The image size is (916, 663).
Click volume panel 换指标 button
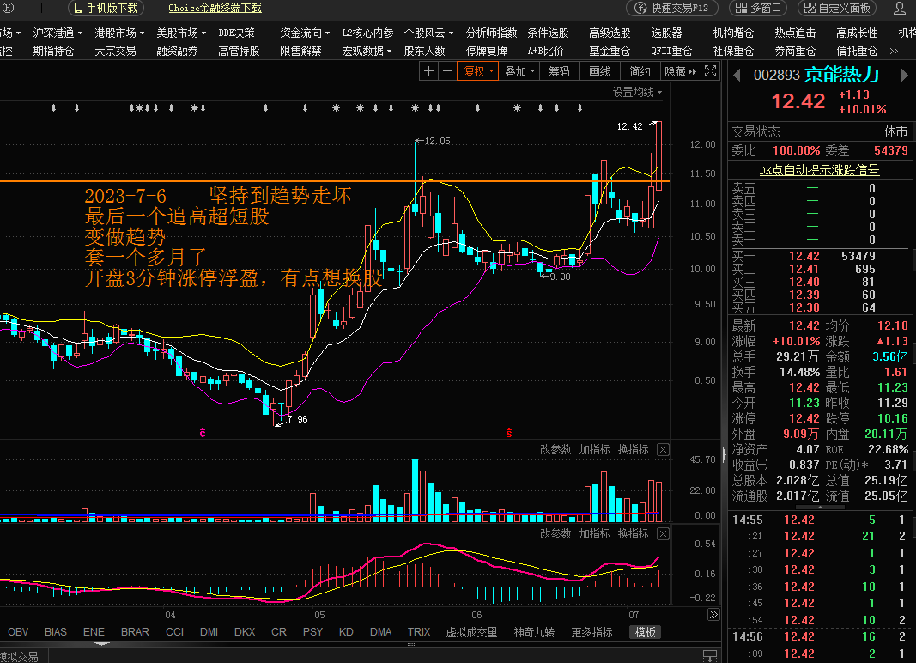[634, 450]
